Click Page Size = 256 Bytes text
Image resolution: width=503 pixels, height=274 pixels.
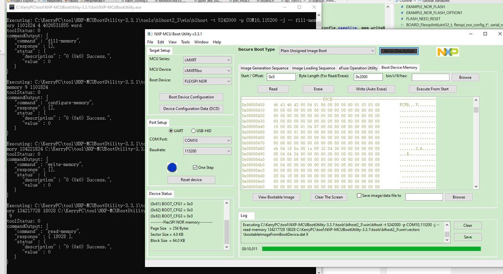tap(169, 228)
